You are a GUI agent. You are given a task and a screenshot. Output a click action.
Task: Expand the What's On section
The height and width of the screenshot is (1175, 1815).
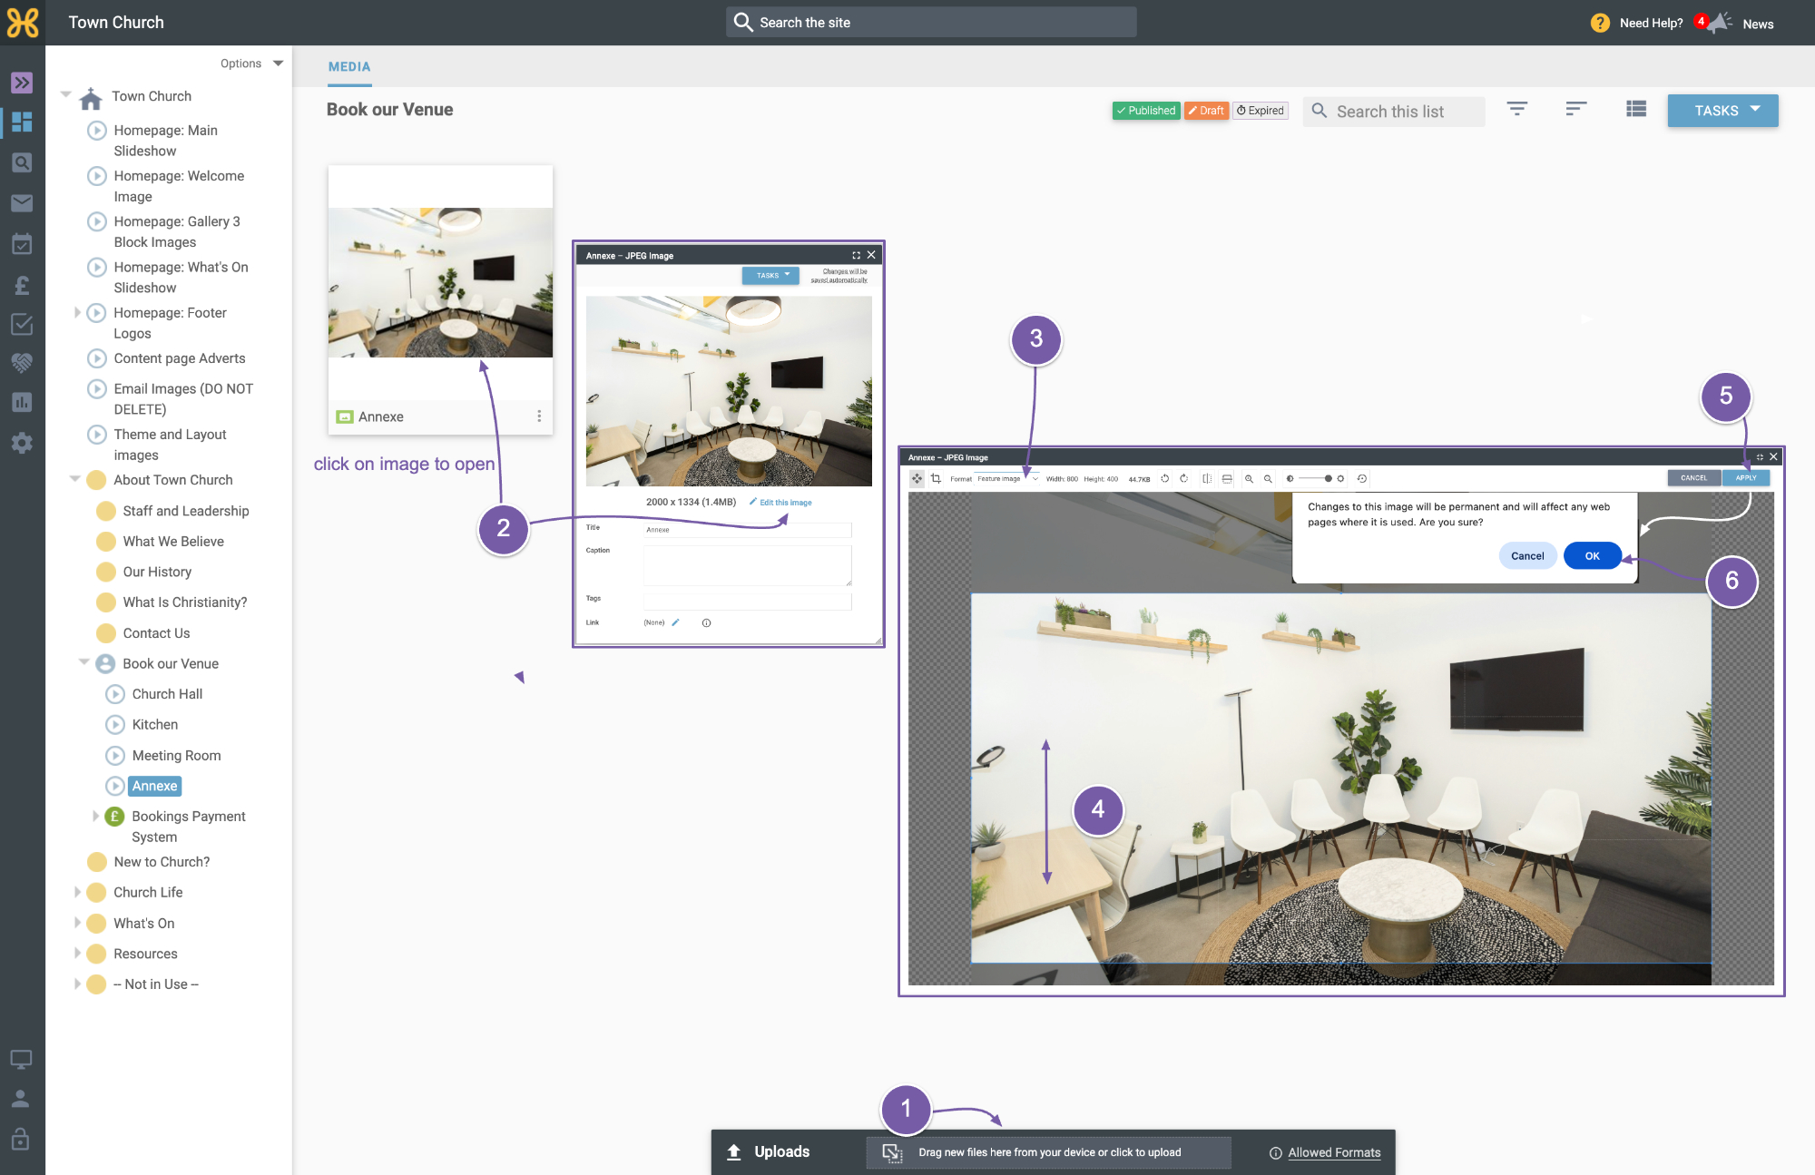[77, 923]
